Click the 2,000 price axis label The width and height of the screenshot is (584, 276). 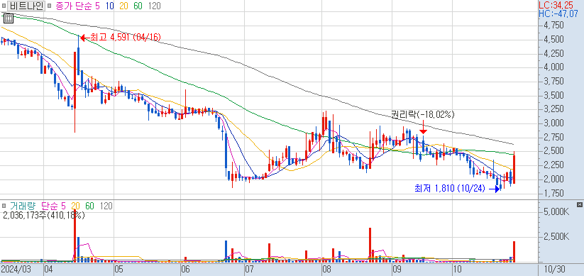pyautogui.click(x=553, y=180)
